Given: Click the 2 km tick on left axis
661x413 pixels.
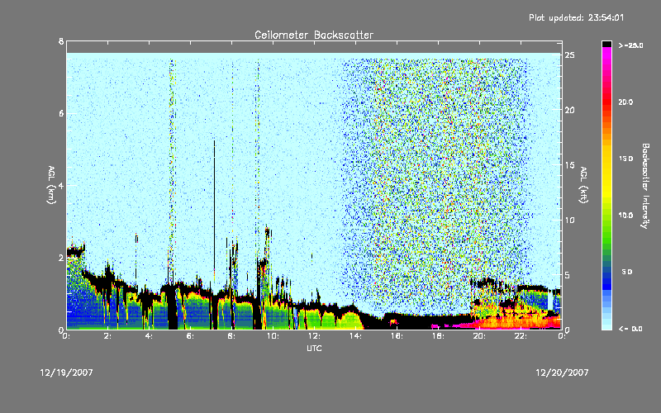Looking at the screenshot, I should [x=61, y=258].
